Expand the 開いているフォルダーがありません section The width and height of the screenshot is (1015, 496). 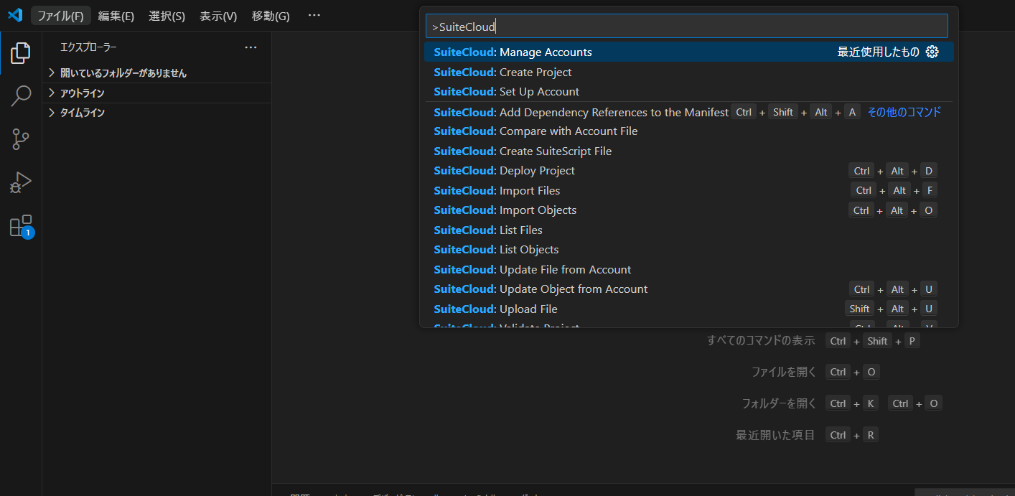tap(156, 73)
